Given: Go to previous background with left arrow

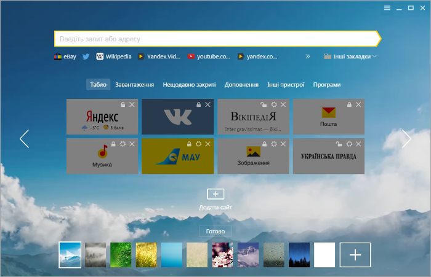Looking at the screenshot, I should click(25, 139).
